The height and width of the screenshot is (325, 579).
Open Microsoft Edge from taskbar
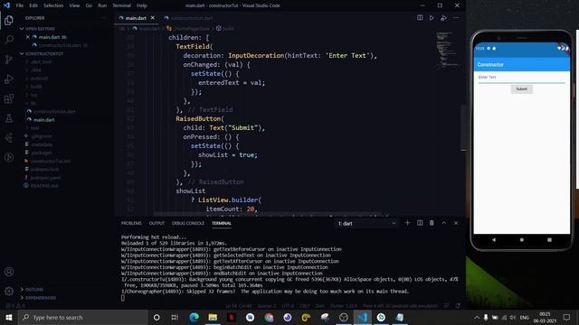194,317
